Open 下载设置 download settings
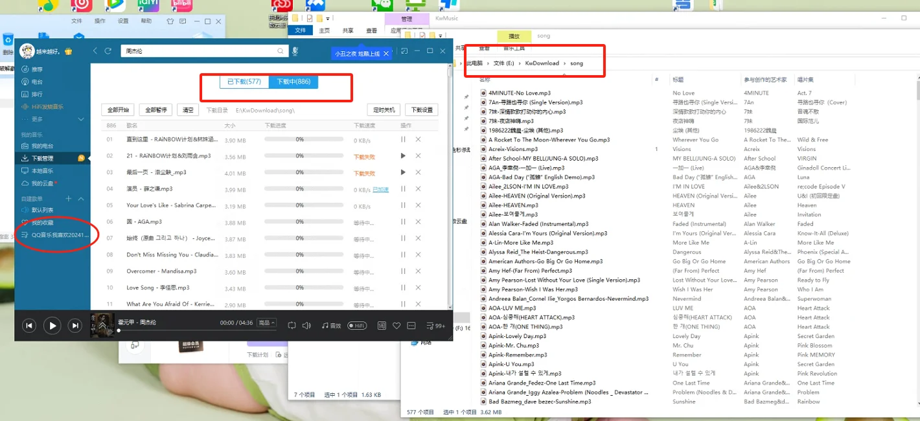 click(x=422, y=110)
